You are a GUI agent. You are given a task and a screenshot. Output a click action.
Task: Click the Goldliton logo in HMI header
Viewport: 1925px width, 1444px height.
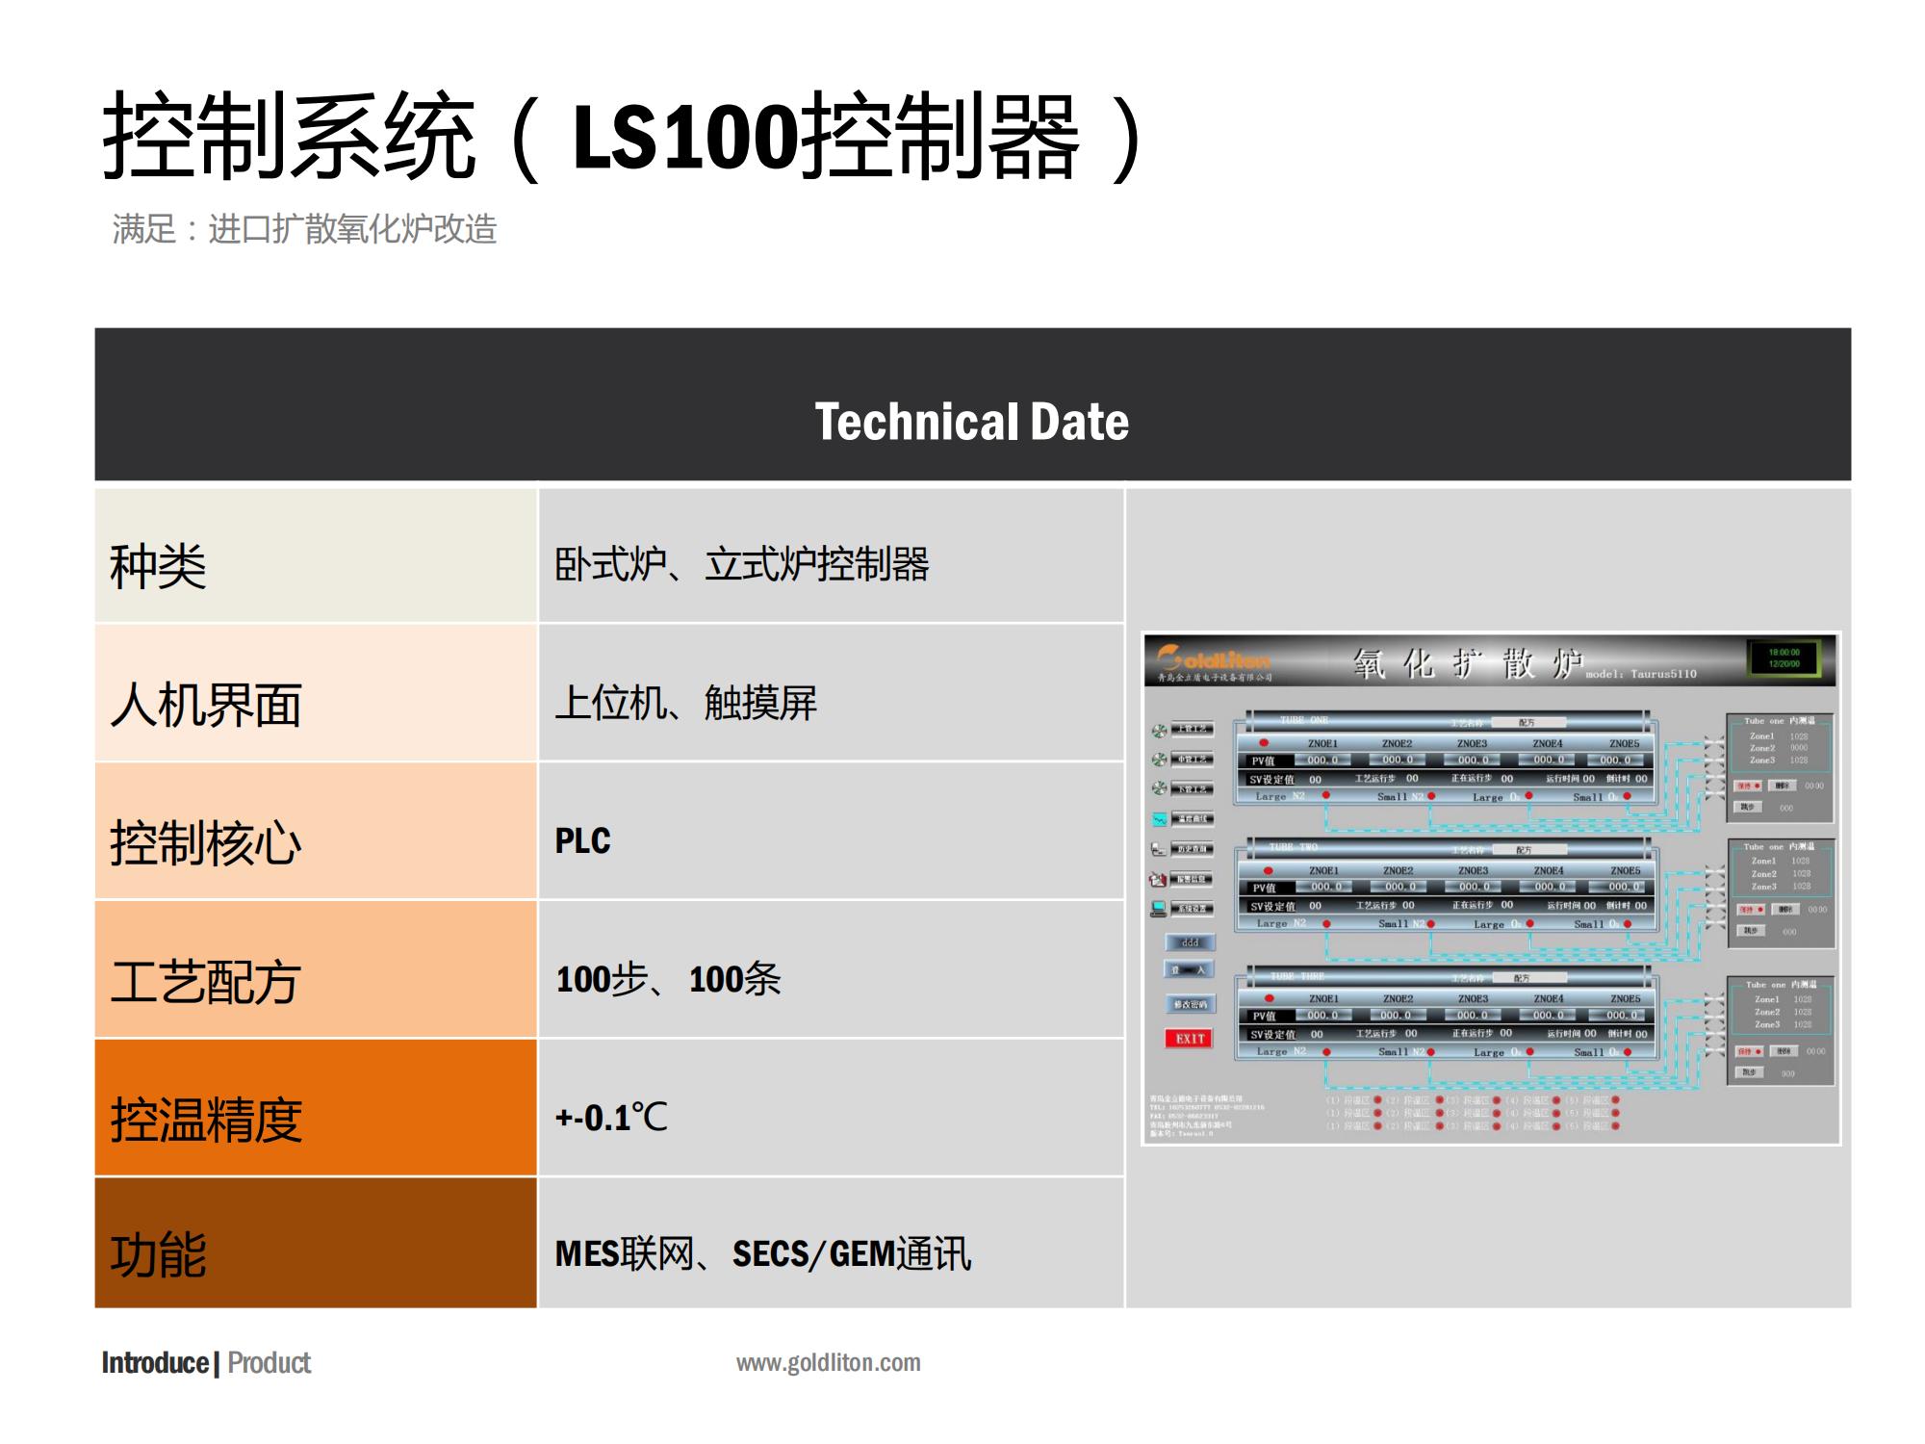click(1214, 659)
